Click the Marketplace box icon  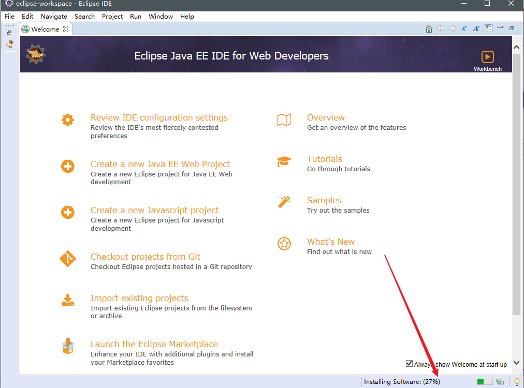(67, 346)
